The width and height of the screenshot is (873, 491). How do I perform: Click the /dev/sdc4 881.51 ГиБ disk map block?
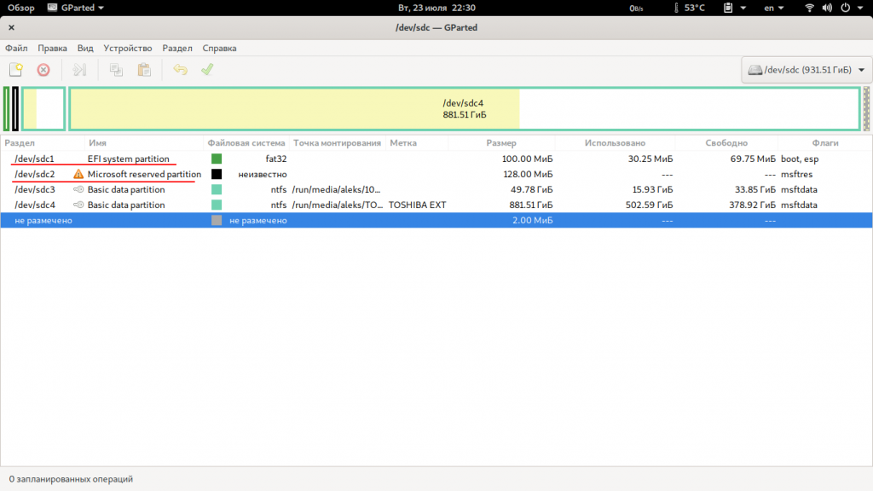pos(465,108)
